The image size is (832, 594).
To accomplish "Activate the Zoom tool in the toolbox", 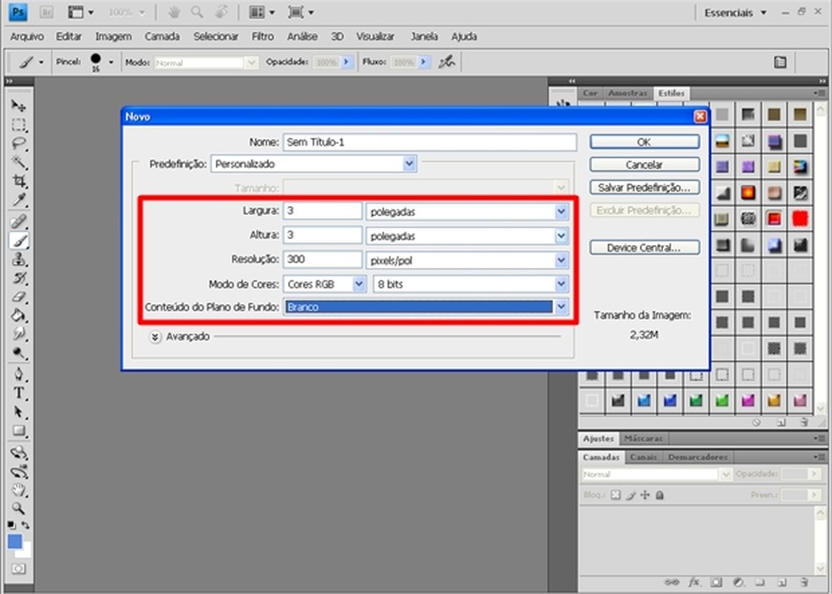I will pyautogui.click(x=19, y=509).
